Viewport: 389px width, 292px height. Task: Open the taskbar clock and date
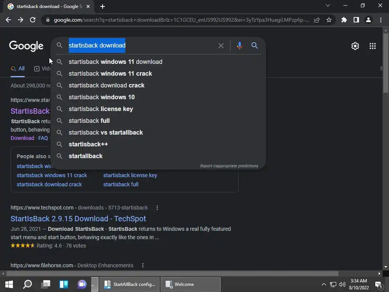(359, 284)
